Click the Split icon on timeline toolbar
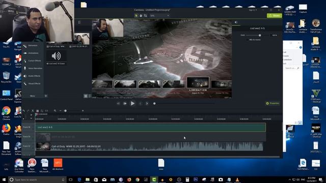 pyautogui.click(x=46, y=111)
